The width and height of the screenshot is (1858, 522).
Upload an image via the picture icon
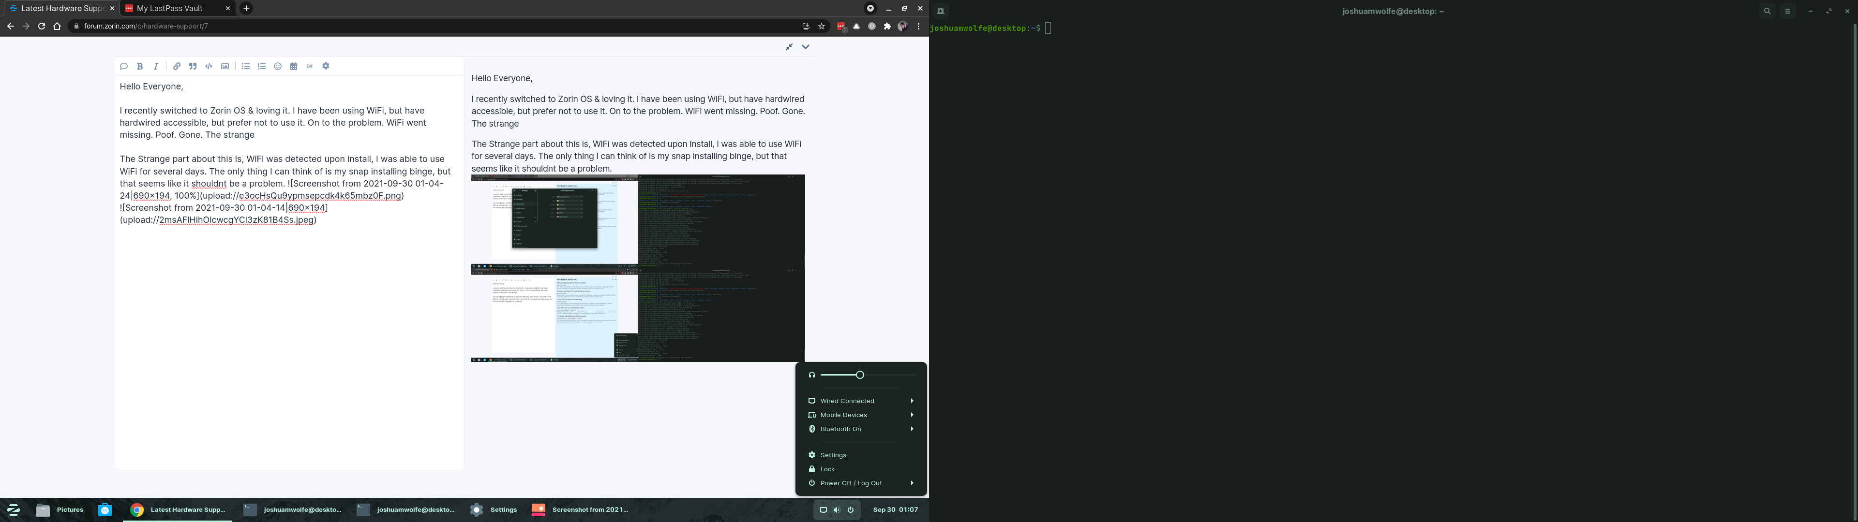pyautogui.click(x=225, y=66)
